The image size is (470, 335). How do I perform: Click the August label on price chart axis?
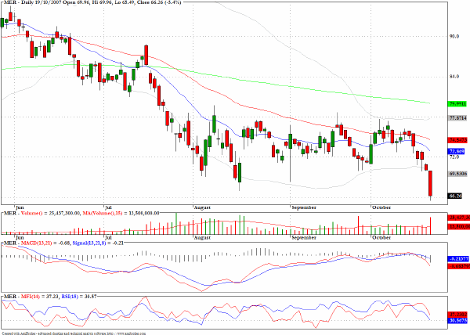click(202, 207)
